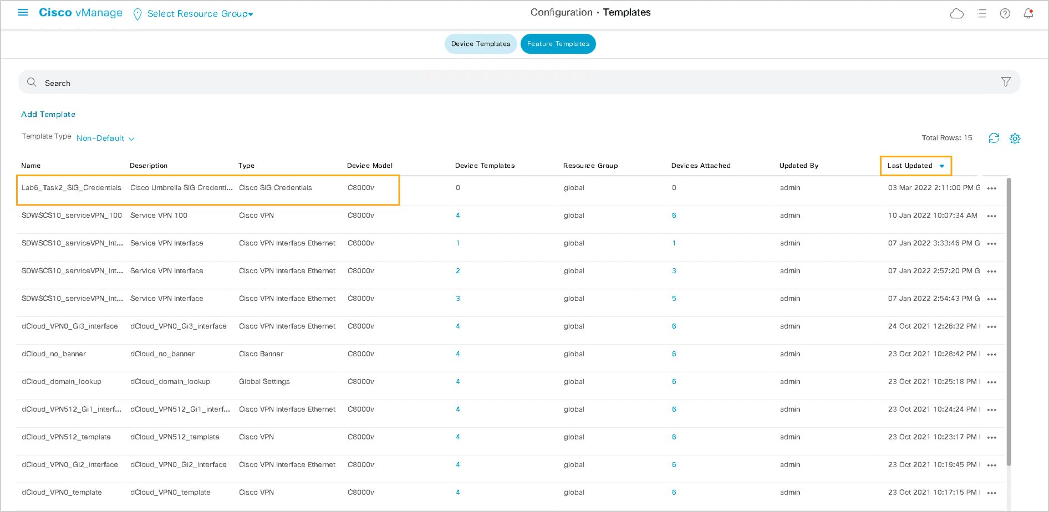Open the filter funnel icon
Screen dimensions: 1049x512
click(x=1006, y=82)
